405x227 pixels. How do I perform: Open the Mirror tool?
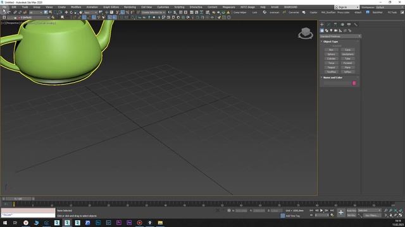tap(170, 13)
